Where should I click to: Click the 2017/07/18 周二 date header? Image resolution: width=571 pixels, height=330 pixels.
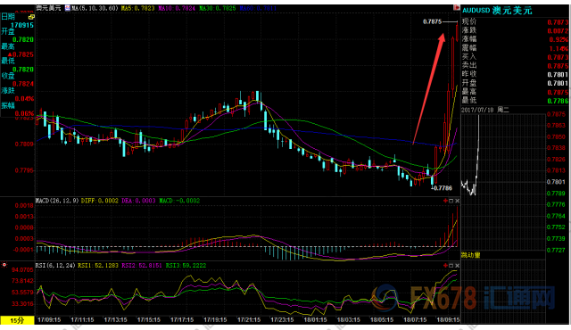click(485, 110)
